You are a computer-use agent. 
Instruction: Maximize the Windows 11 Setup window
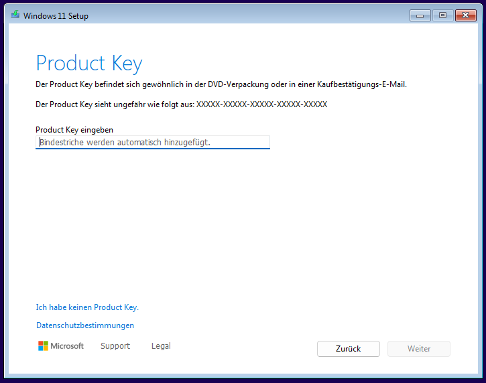click(442, 15)
